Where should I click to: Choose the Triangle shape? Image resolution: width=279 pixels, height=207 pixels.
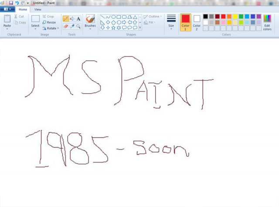point(135,17)
